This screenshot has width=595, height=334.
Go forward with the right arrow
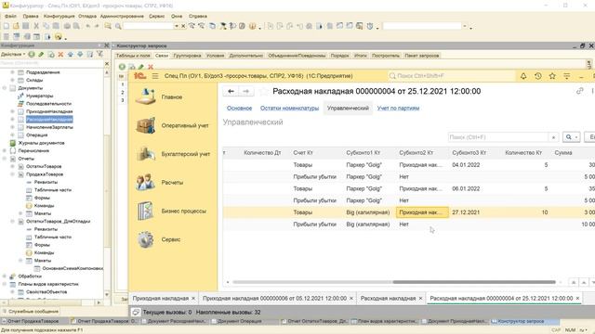pyautogui.click(x=245, y=91)
